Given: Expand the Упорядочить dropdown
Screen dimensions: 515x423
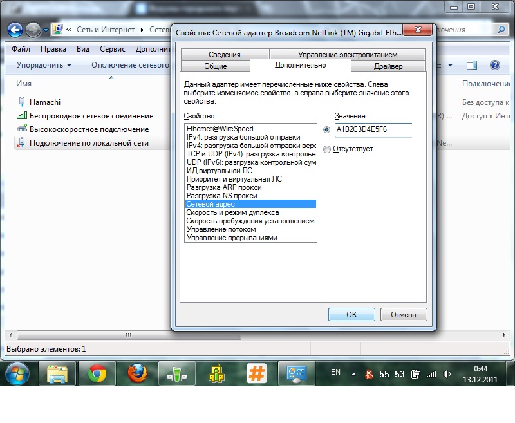Looking at the screenshot, I should 44,65.
